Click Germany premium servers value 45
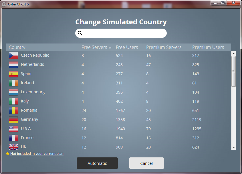This screenshot has height=174, width=242. [x=148, y=120]
